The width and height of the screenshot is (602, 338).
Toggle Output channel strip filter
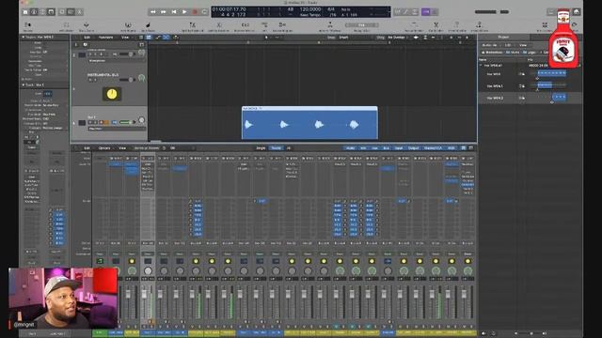(x=414, y=148)
